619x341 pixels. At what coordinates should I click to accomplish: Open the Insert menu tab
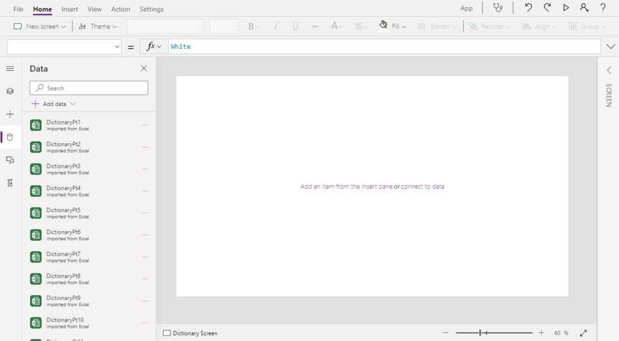70,9
